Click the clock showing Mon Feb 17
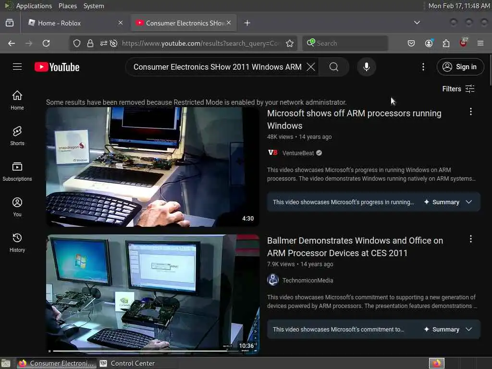The image size is (492, 369). [x=459, y=6]
